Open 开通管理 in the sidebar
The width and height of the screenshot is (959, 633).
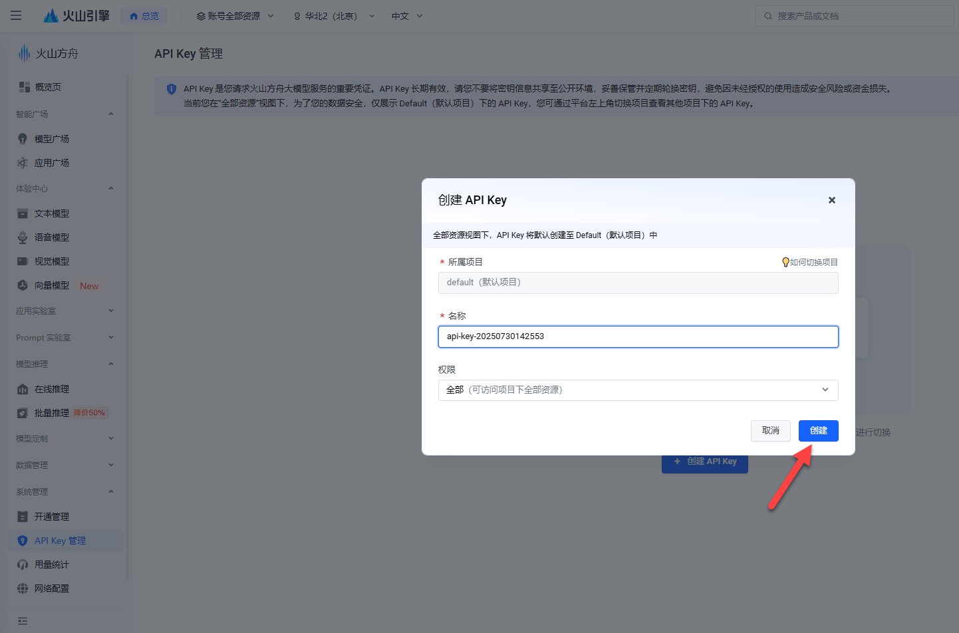pos(52,517)
